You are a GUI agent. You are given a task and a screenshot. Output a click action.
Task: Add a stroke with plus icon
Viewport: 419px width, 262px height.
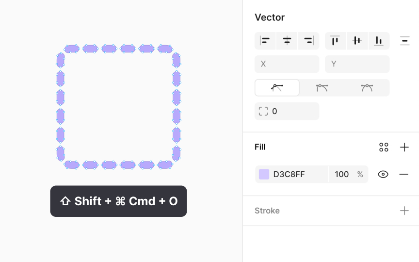[x=404, y=211]
